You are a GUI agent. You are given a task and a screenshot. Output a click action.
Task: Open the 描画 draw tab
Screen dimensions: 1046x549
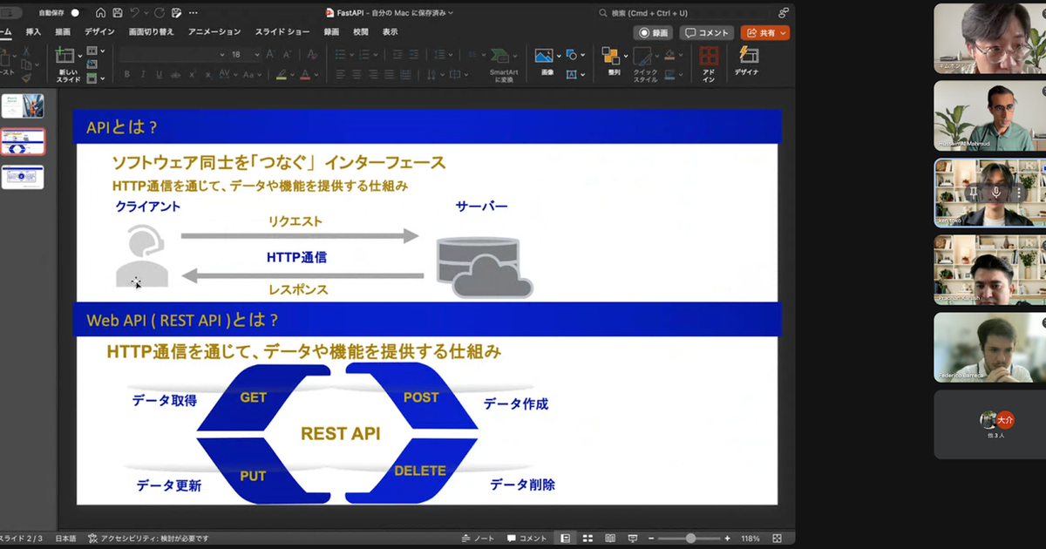63,32
